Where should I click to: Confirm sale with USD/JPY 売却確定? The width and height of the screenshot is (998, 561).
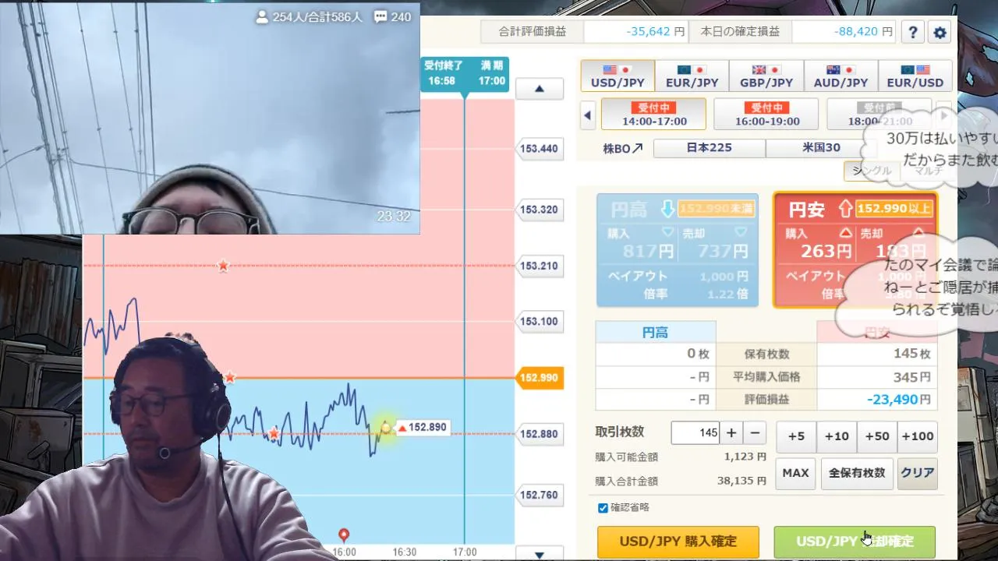[x=855, y=542]
